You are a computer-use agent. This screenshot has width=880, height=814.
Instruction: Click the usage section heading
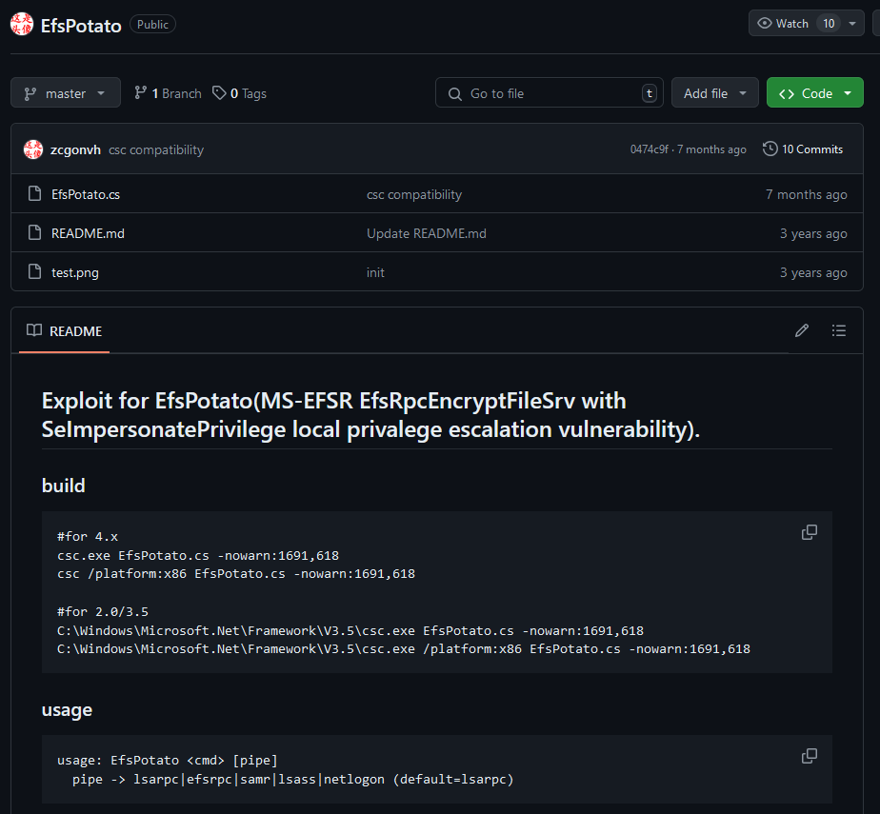click(x=67, y=709)
